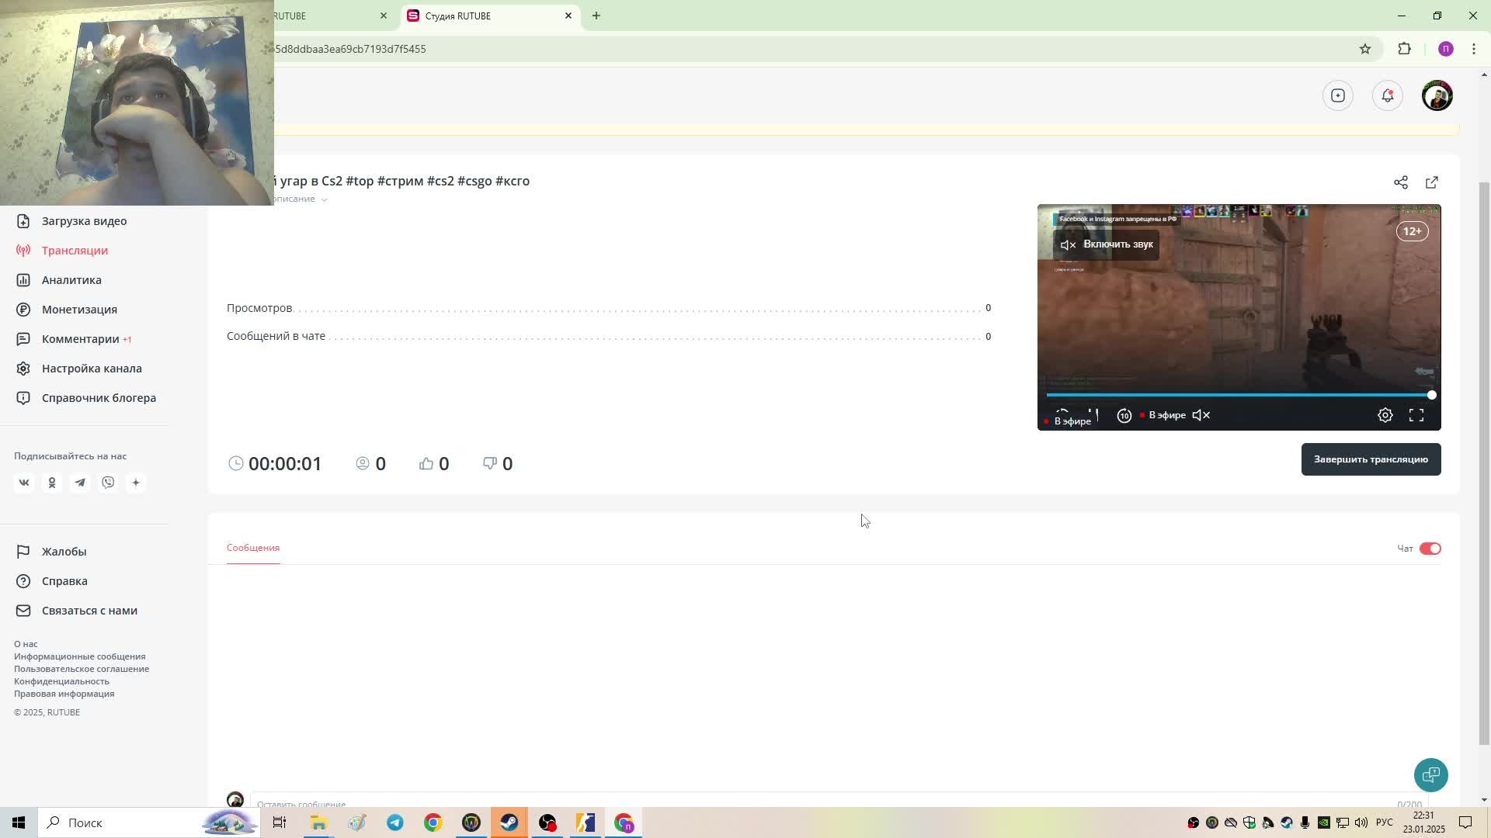Open the Telegram link under Подписывайтесь на нас
Image resolution: width=1491 pixels, height=838 pixels.
(x=80, y=483)
